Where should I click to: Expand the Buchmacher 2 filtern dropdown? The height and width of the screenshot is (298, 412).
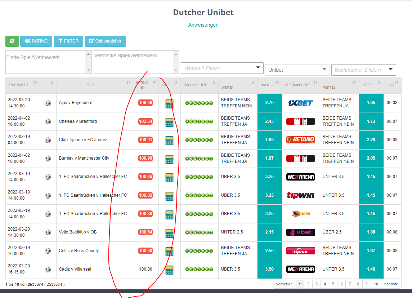363,70
